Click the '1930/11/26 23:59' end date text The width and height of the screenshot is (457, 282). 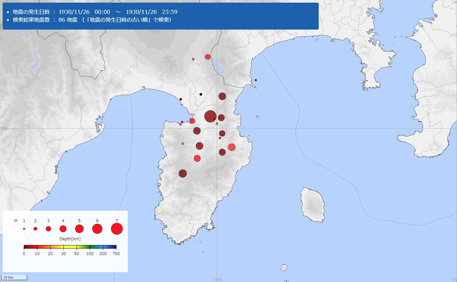tap(152, 12)
